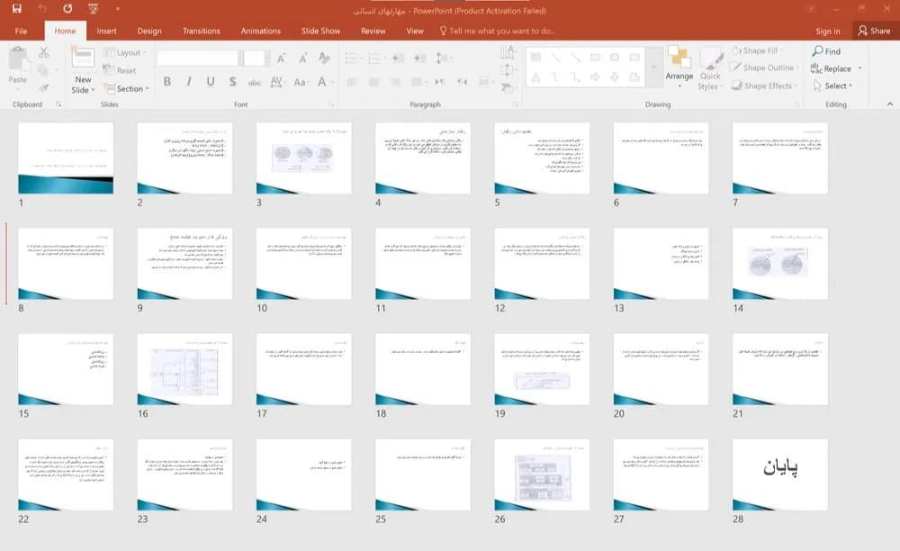900x551 pixels.
Task: Open the Change Case (Aa) menu
Action: (x=301, y=82)
